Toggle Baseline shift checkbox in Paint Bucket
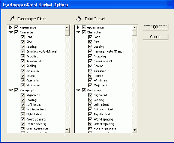Image resolution: width=174 pixels, height=143 pixels. pos(90,61)
